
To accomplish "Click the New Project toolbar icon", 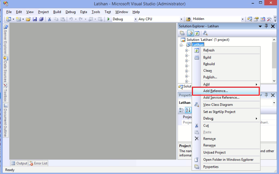I will [x=9, y=19].
